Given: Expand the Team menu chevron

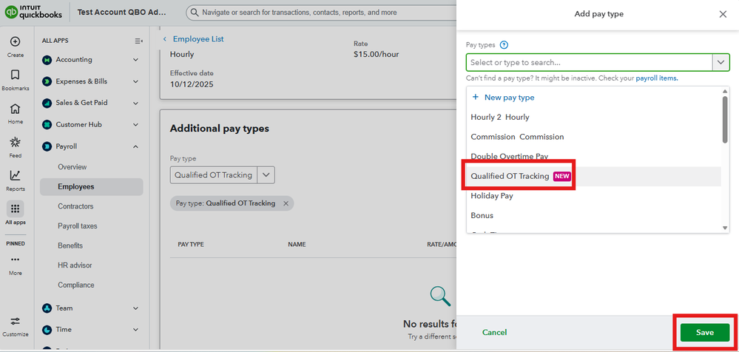Looking at the screenshot, I should click(135, 308).
